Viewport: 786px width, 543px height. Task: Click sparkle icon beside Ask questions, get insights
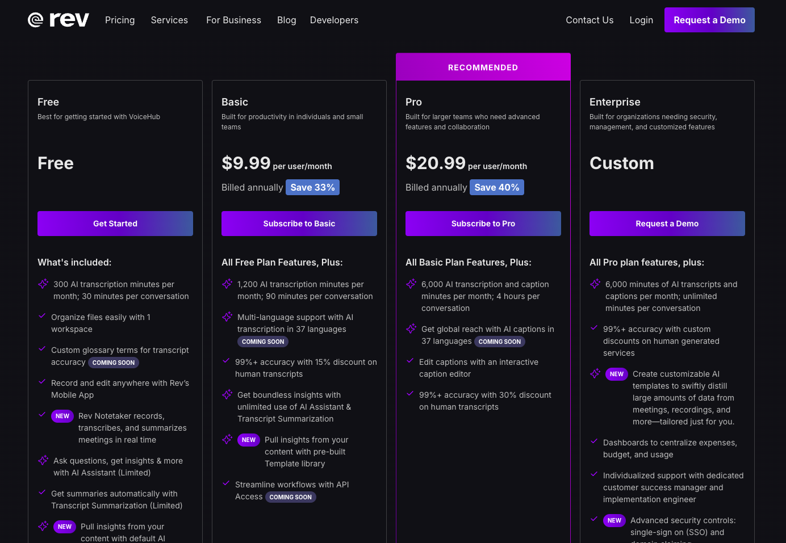click(x=43, y=460)
